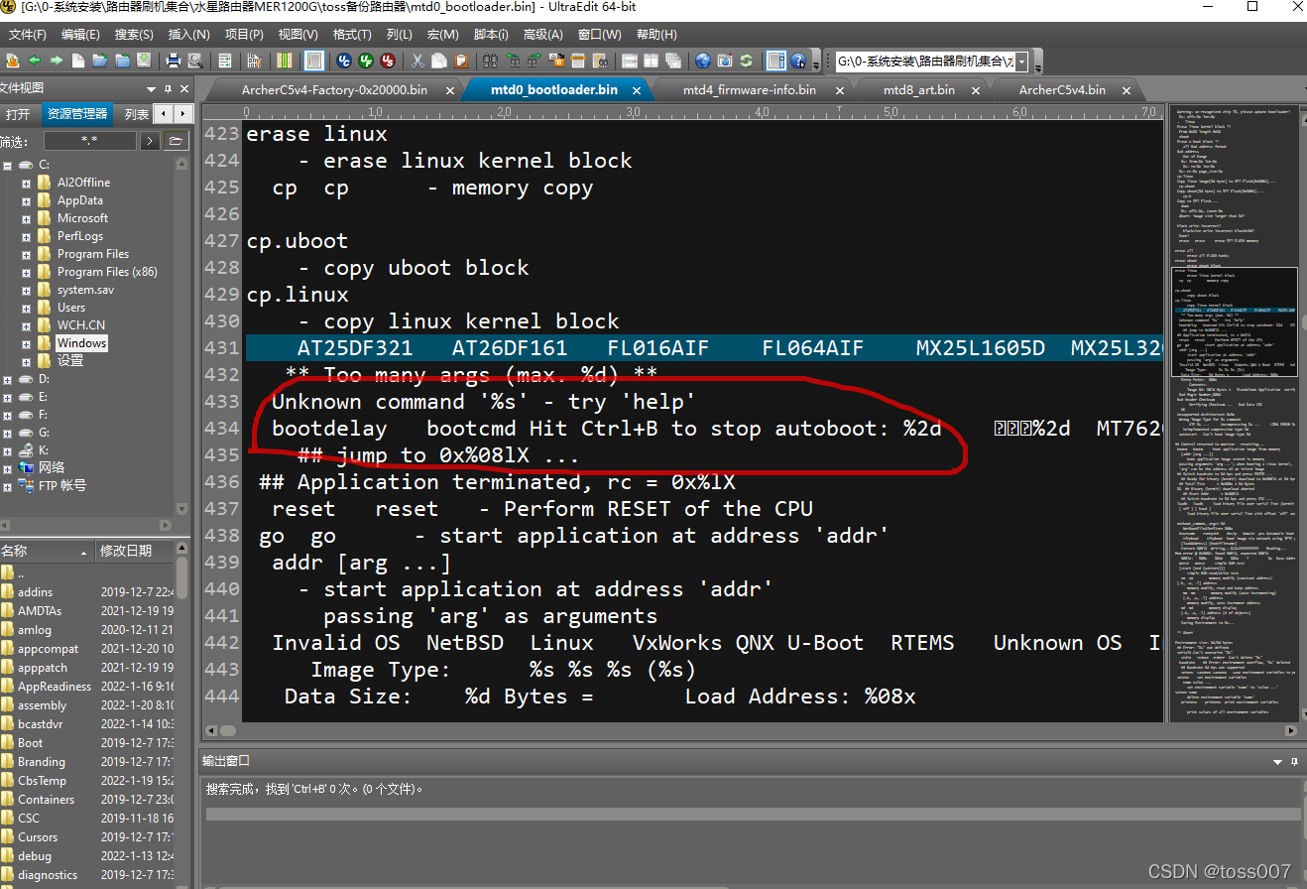Switch to mtd4_firmware-info.bin tab
Viewport: 1307px width, 889px height.
point(750,89)
